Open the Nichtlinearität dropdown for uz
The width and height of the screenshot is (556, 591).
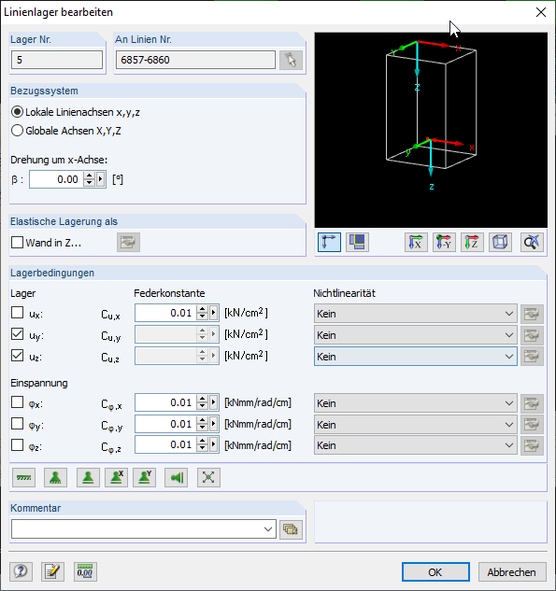tap(415, 357)
